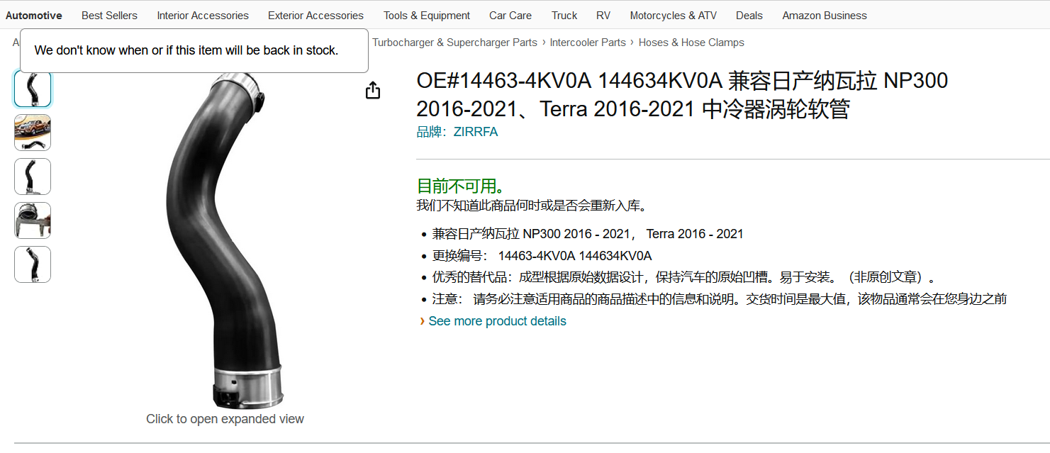Open Intercooler Parts breadcrumb link
This screenshot has width=1050, height=453.
[x=588, y=43]
